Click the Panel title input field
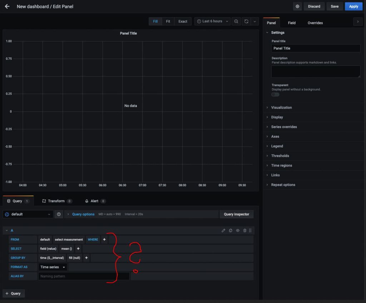Screen dimensions: 366x303 tap(316, 48)
